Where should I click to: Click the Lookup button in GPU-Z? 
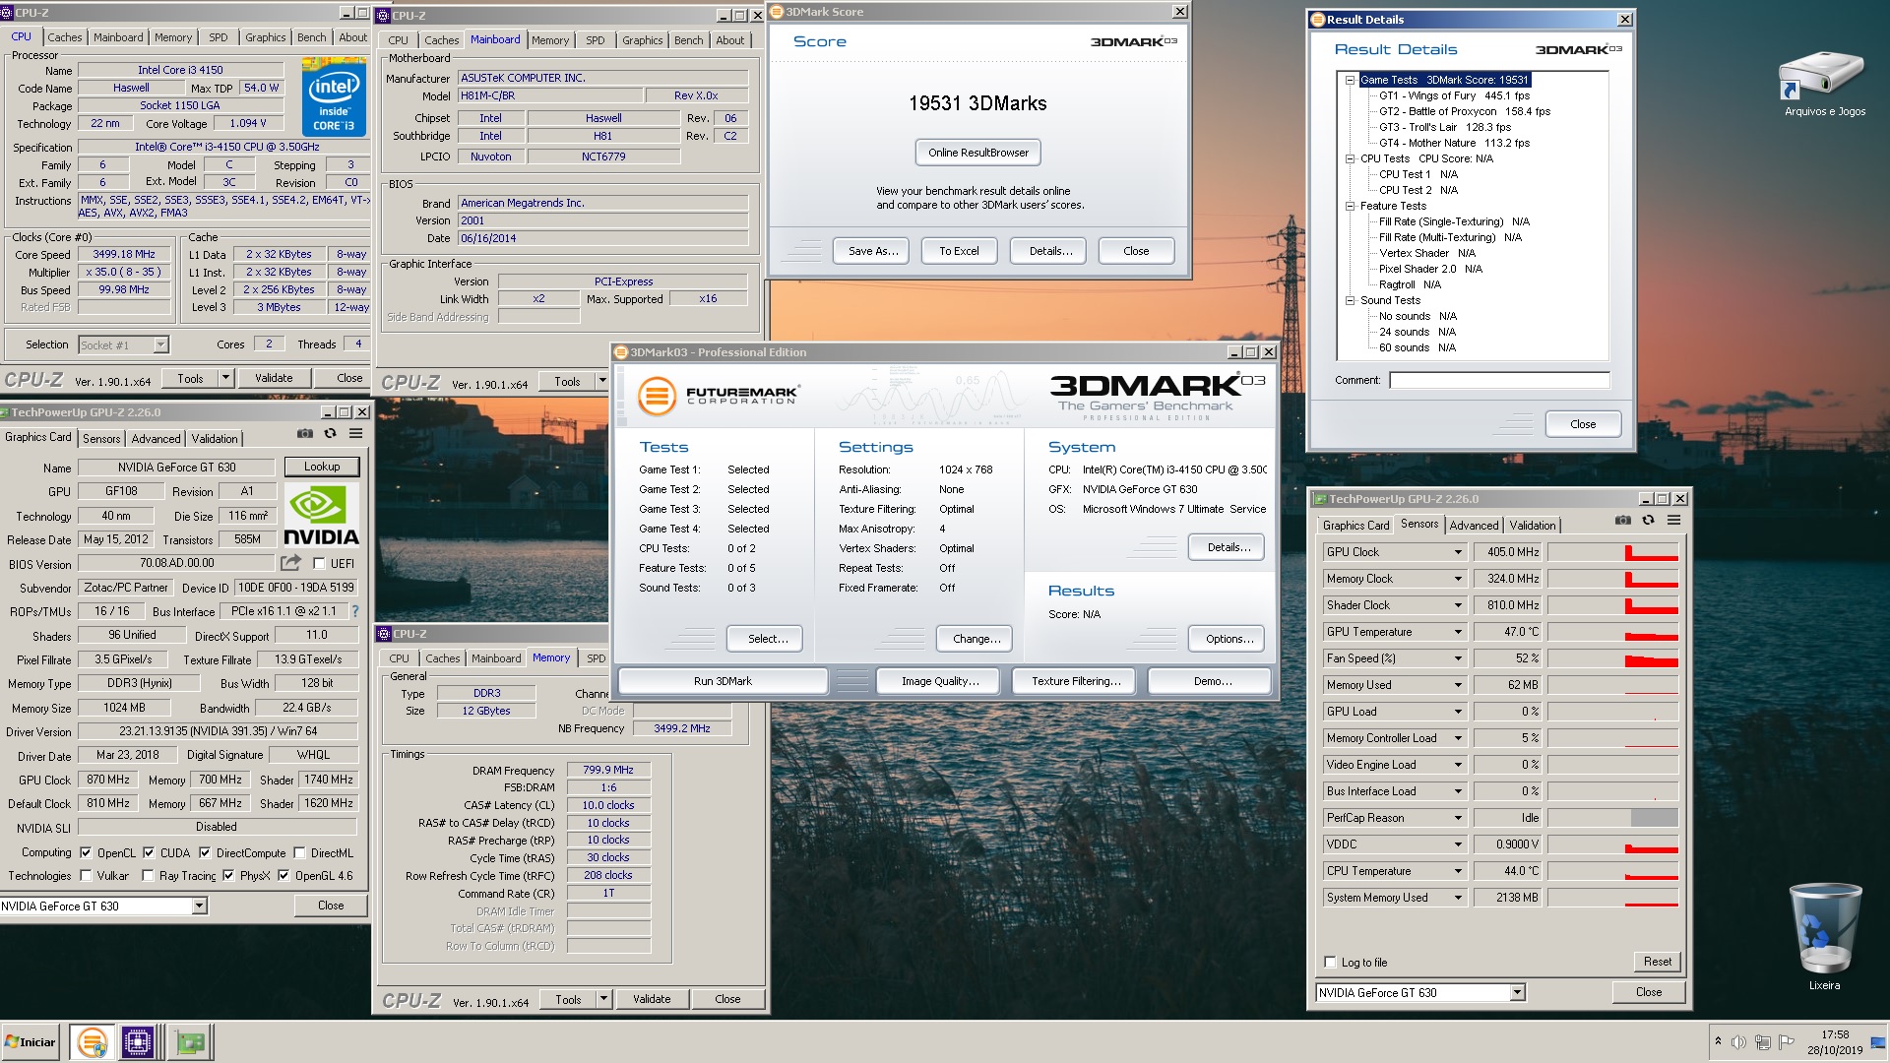click(x=322, y=467)
